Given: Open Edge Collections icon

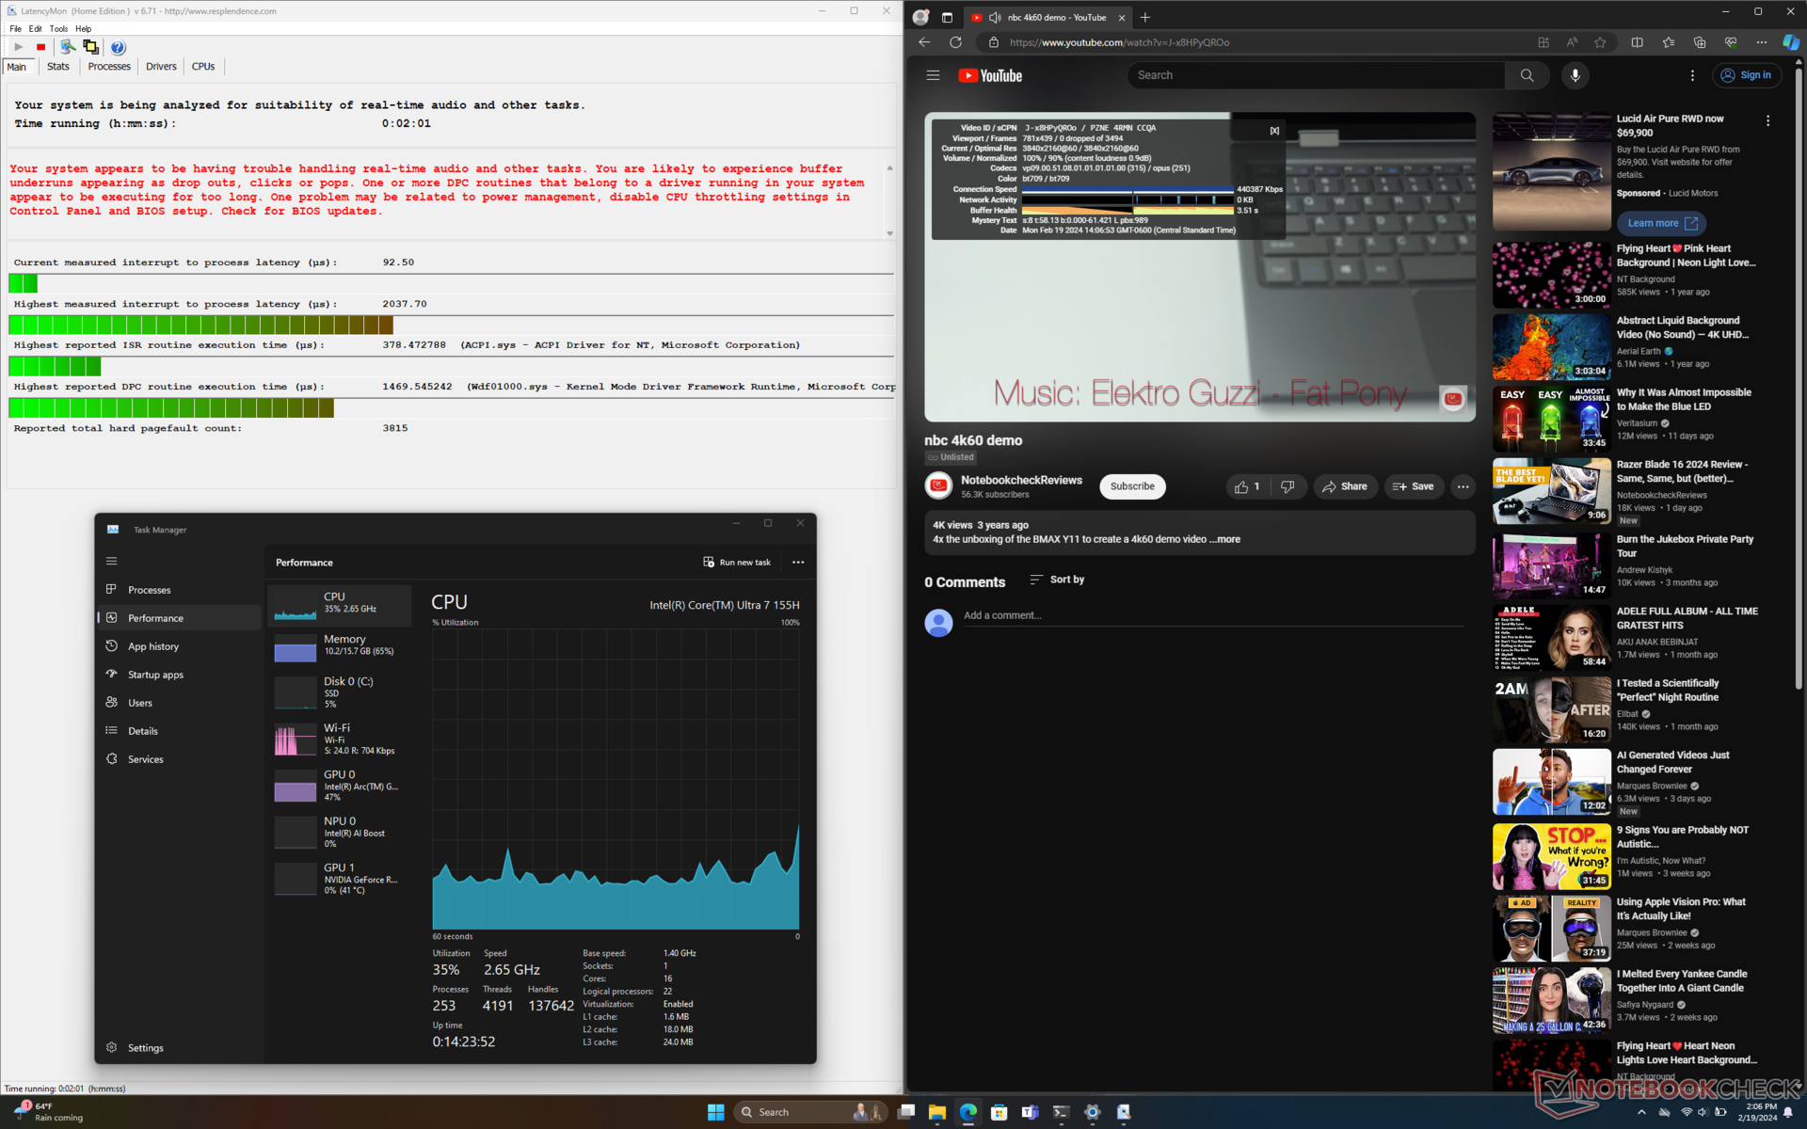Looking at the screenshot, I should 1699,42.
